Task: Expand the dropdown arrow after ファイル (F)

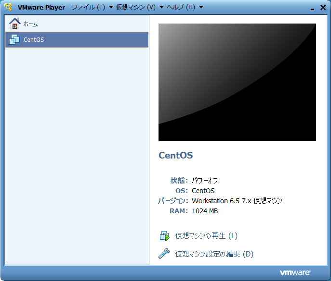Action: click(x=111, y=7)
